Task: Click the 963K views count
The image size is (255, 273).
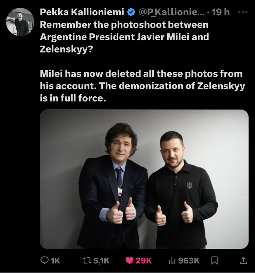Action: coord(189,260)
